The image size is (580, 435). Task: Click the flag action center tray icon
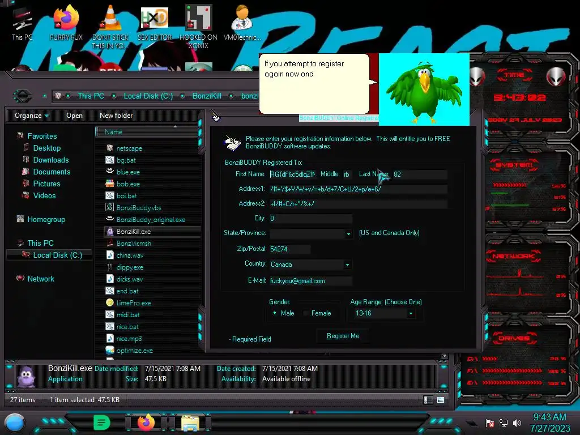click(490, 423)
